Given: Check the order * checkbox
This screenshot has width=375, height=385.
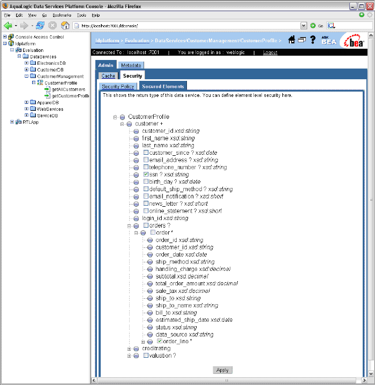Looking at the screenshot, I should pos(153,232).
